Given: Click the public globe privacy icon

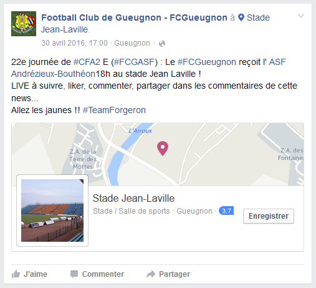Looking at the screenshot, I should tap(162, 44).
